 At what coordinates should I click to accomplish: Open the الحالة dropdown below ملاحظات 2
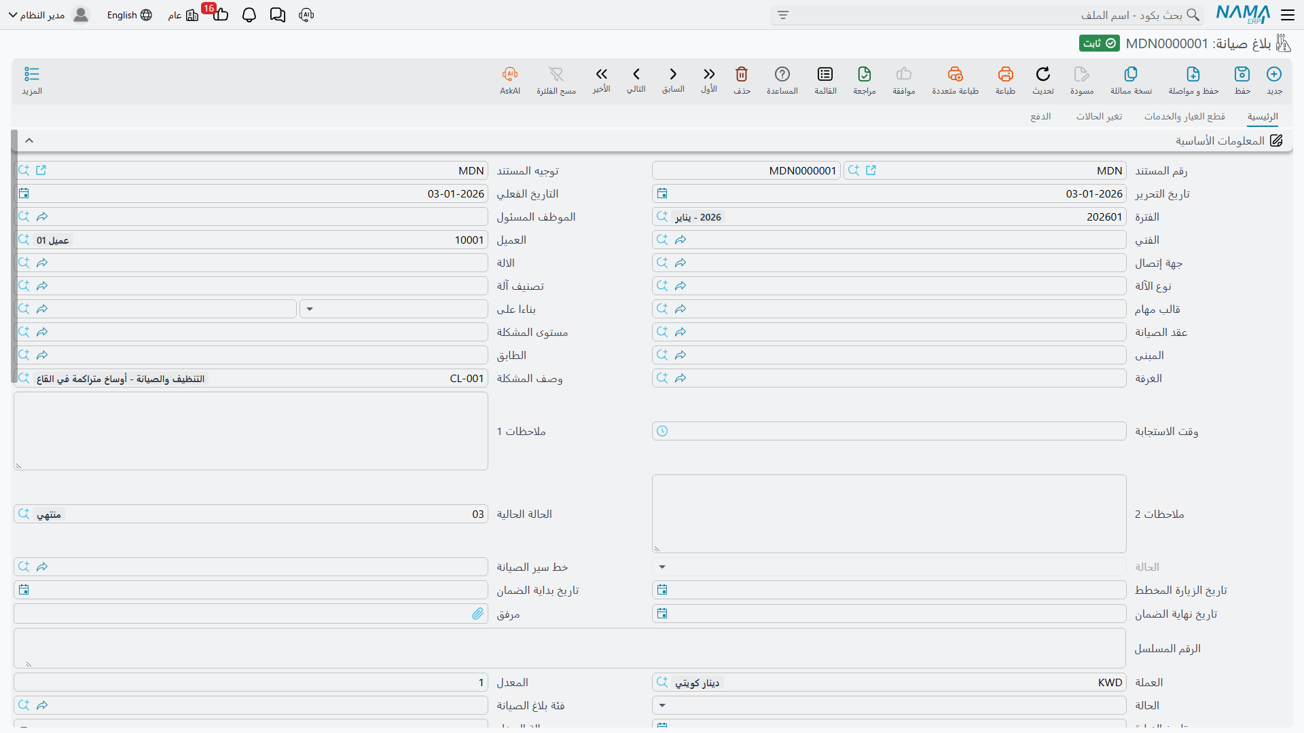coord(662,567)
